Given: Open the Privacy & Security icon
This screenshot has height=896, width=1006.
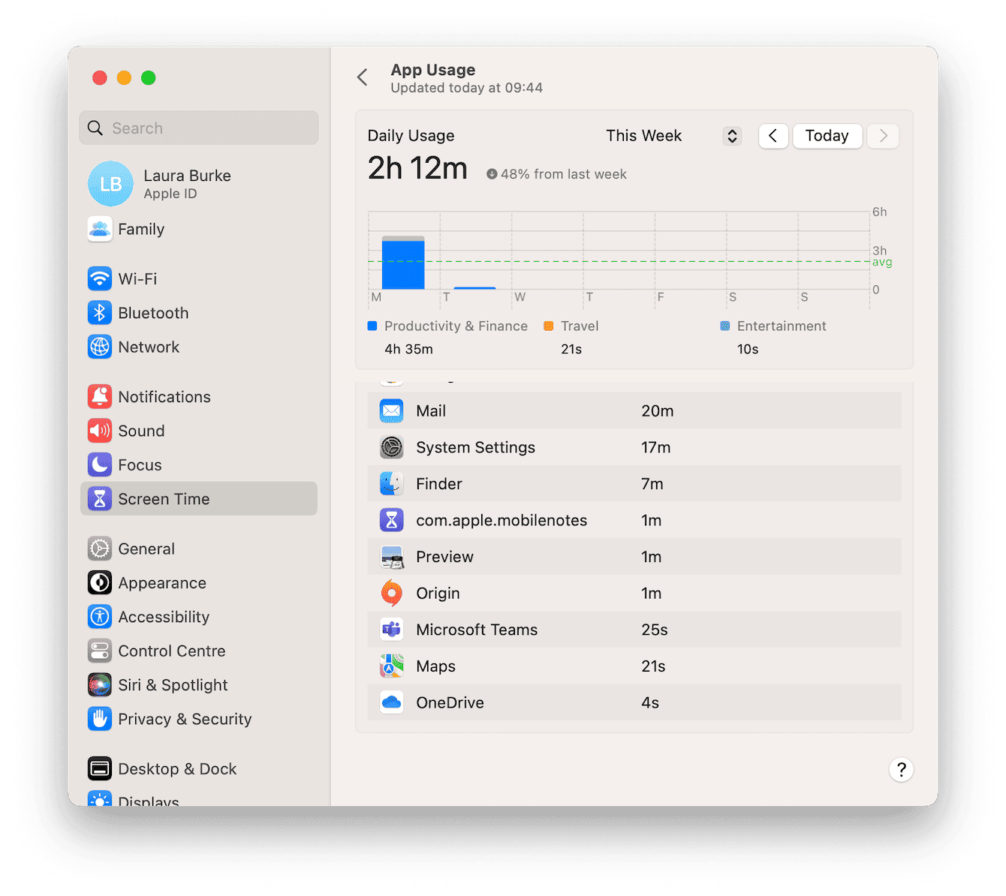Looking at the screenshot, I should pos(100,718).
